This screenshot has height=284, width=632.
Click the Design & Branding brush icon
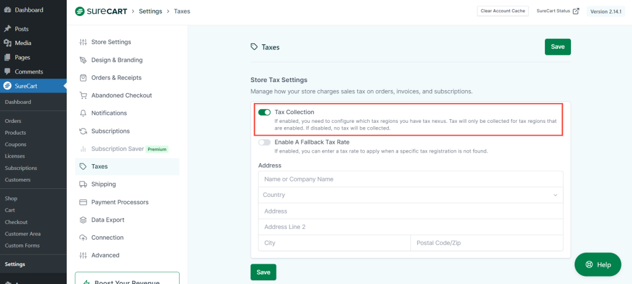pos(83,60)
